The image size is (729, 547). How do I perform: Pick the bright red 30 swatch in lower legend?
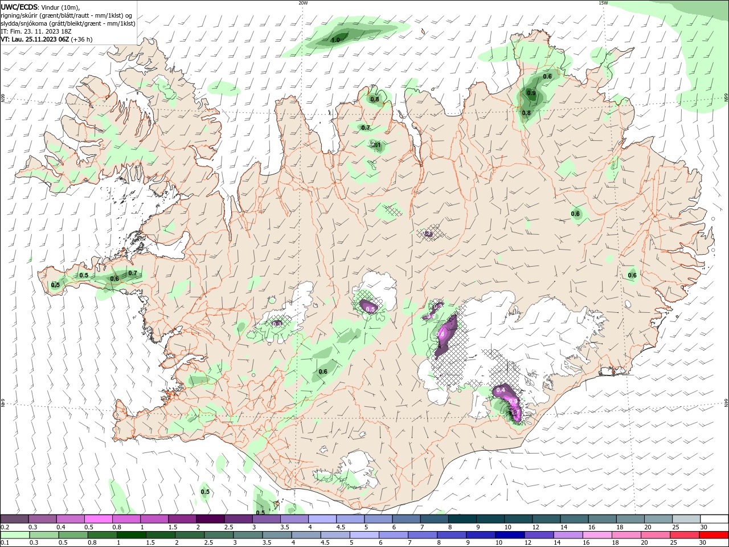[713, 535]
